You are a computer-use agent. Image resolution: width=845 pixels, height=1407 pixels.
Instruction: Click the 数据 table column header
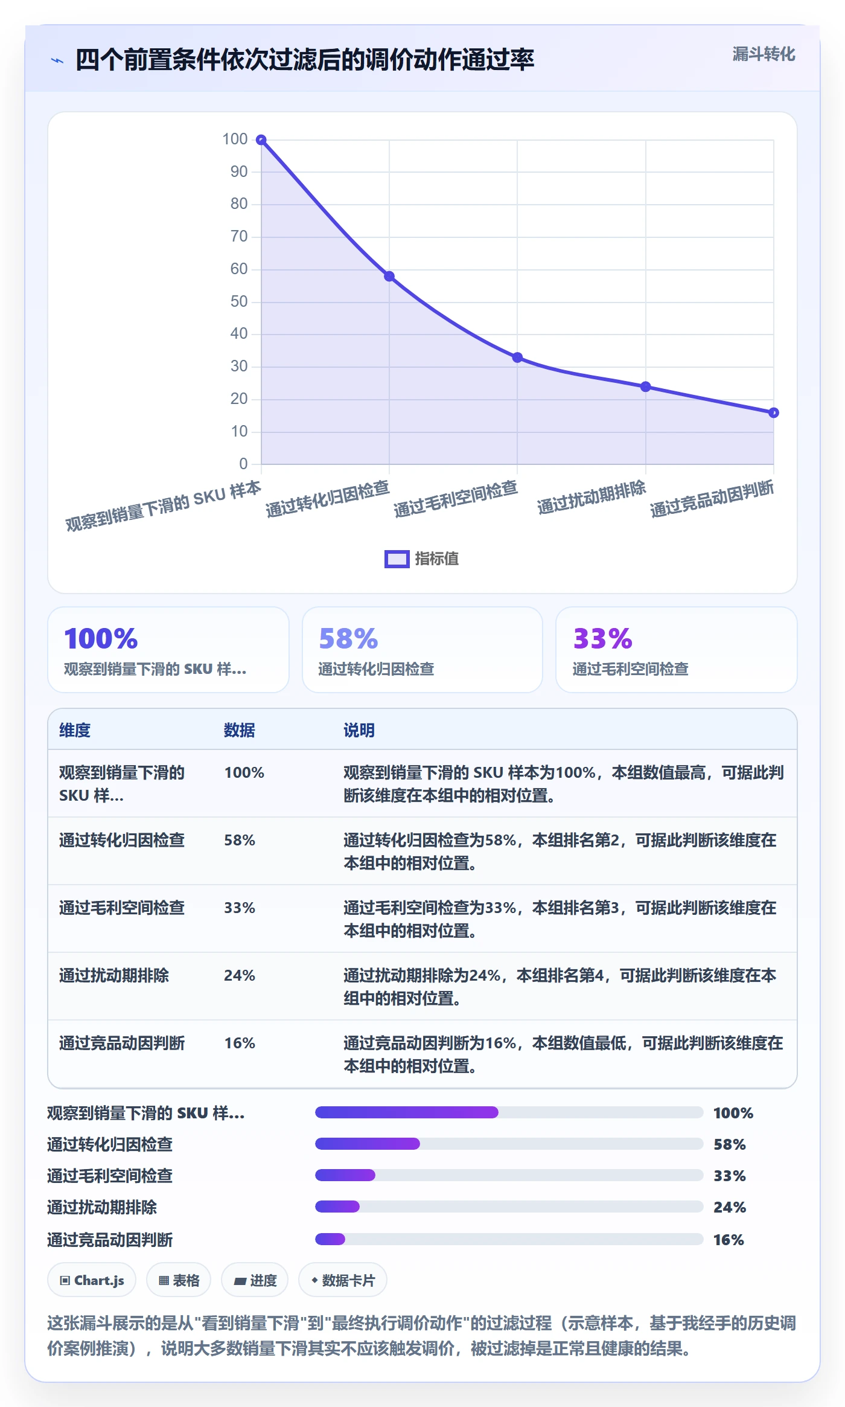[240, 730]
